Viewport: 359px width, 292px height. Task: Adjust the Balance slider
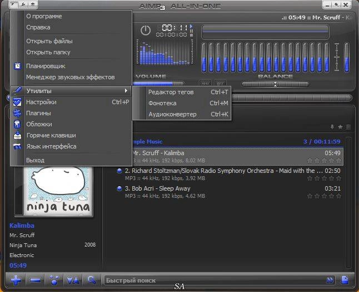click(275, 84)
